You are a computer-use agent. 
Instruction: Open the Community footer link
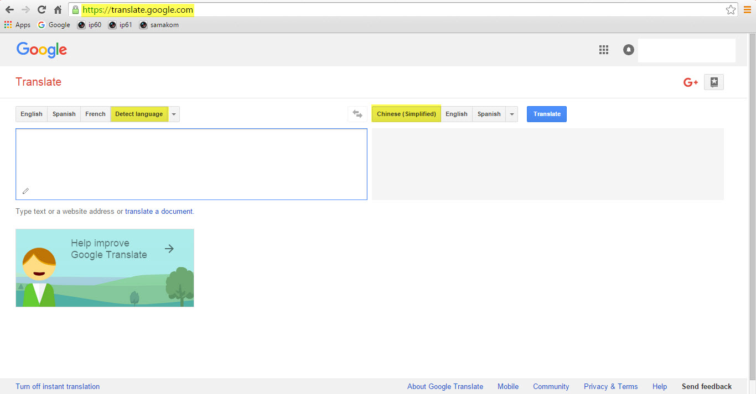point(551,386)
